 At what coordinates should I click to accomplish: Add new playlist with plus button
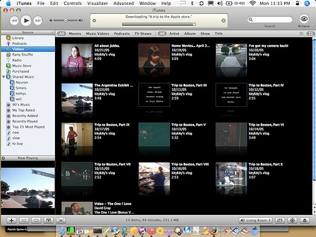pos(11,221)
